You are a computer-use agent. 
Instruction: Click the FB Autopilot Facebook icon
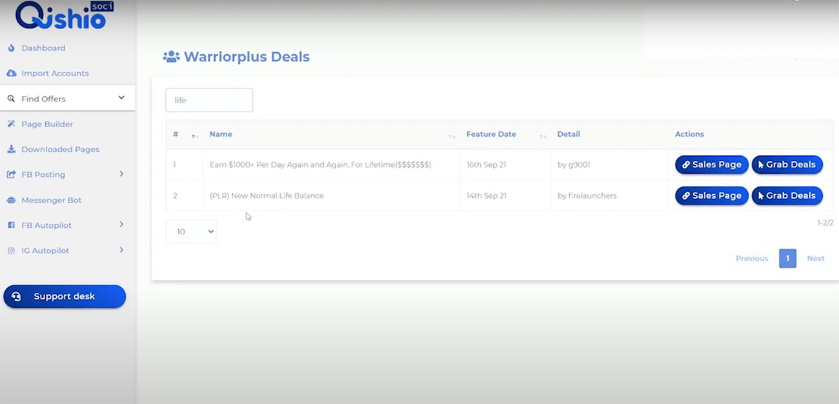(11, 225)
